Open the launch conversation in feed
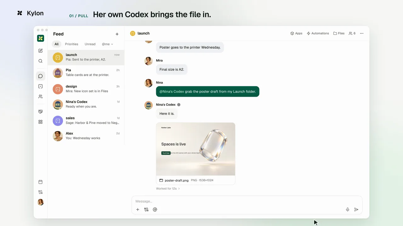Viewport: 403px width, 226px height. point(86,57)
